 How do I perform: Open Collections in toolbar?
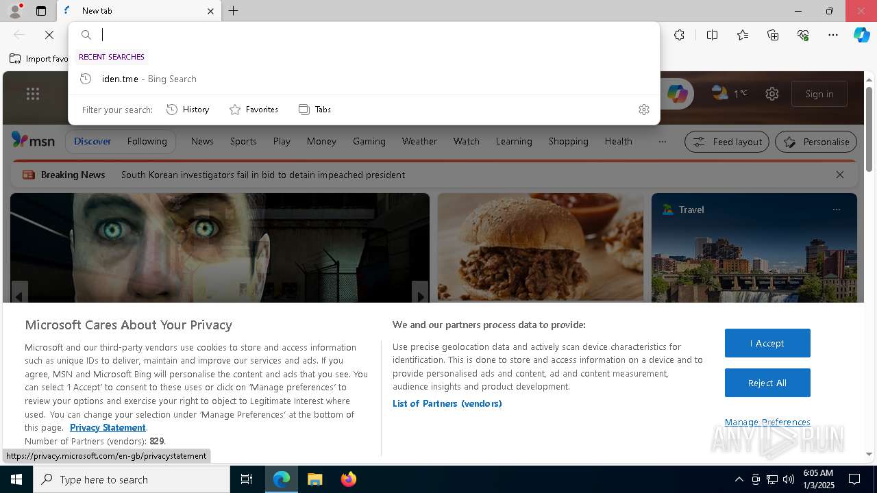[773, 35]
